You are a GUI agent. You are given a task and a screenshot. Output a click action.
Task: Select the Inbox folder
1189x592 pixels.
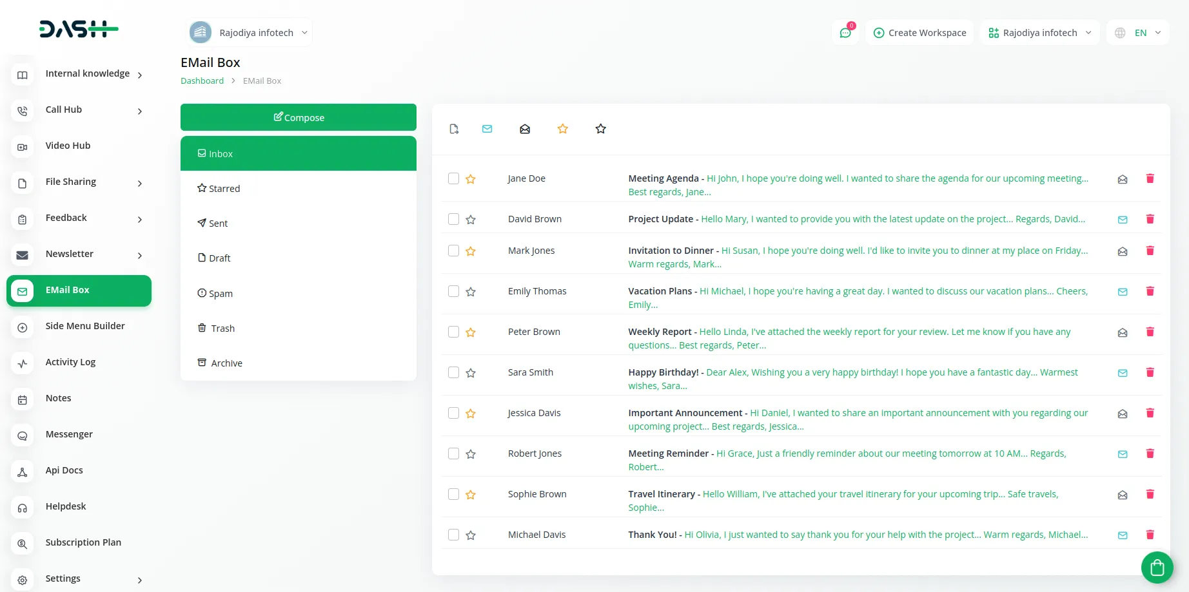(299, 153)
